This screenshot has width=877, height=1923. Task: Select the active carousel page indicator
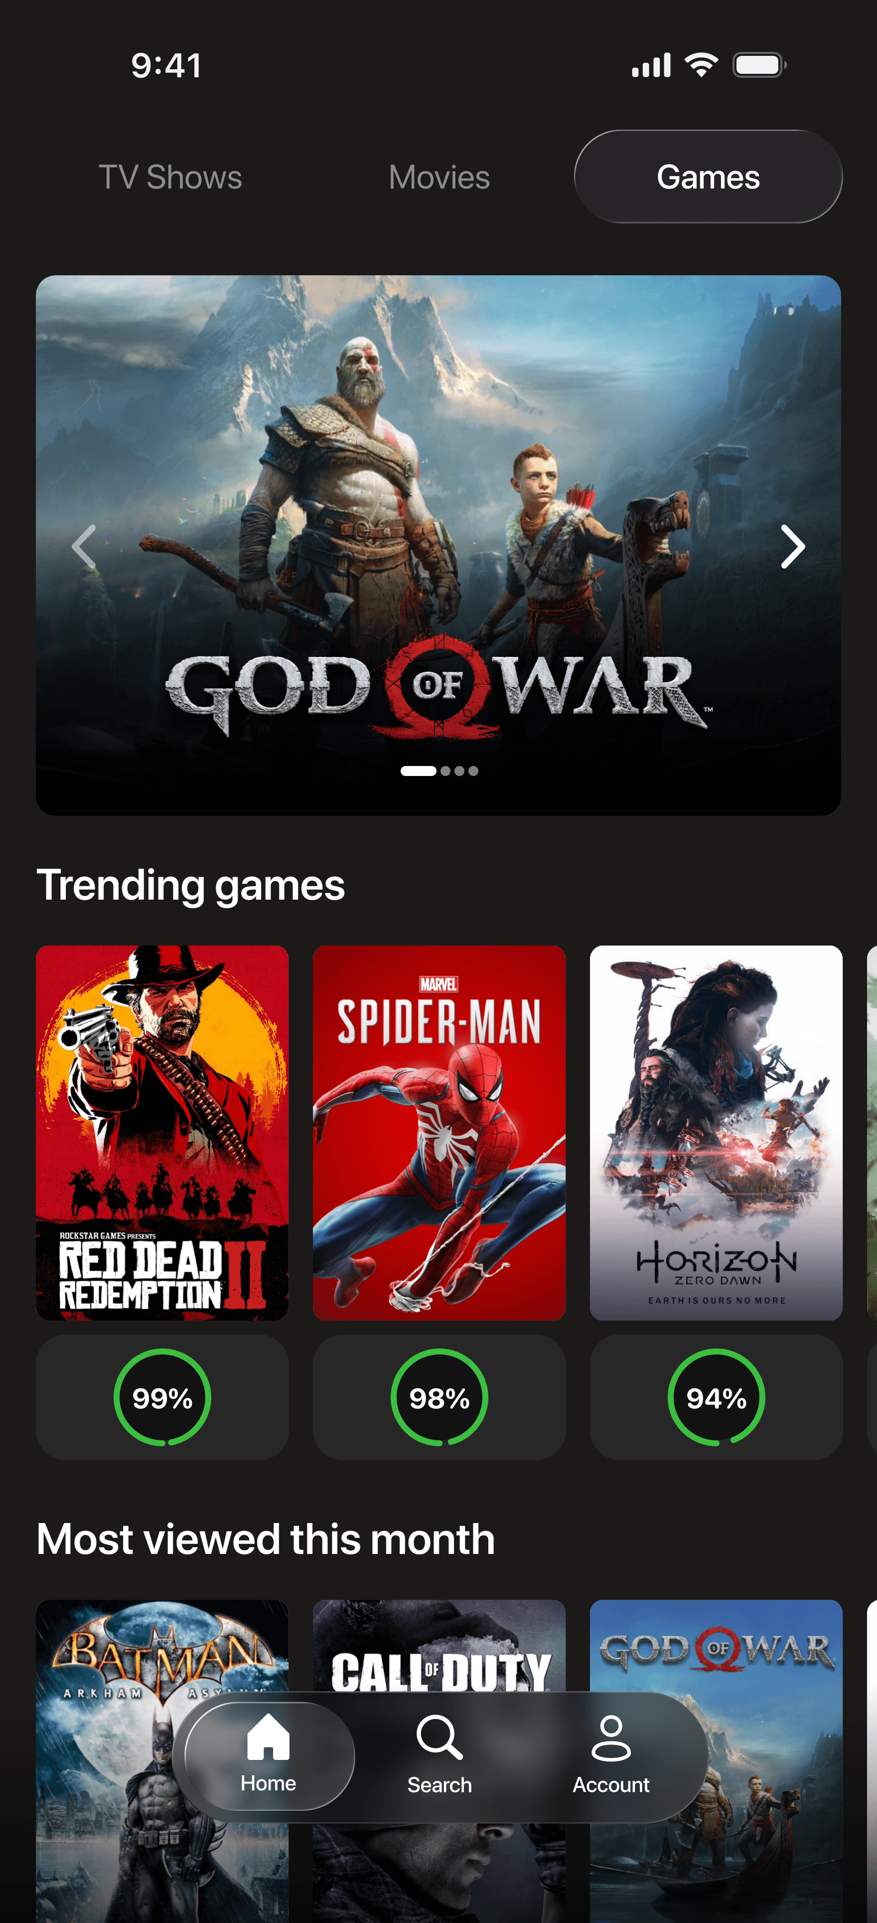418,771
